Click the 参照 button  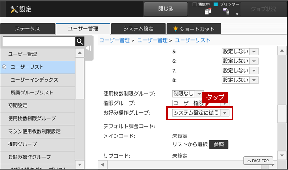(219, 145)
